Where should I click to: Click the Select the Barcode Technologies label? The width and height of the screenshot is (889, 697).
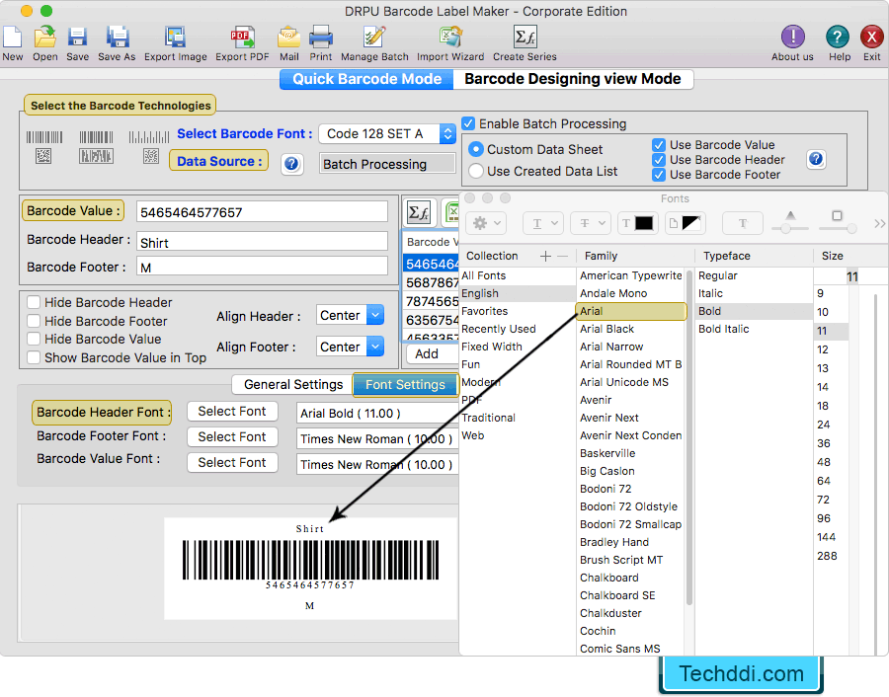point(121,106)
